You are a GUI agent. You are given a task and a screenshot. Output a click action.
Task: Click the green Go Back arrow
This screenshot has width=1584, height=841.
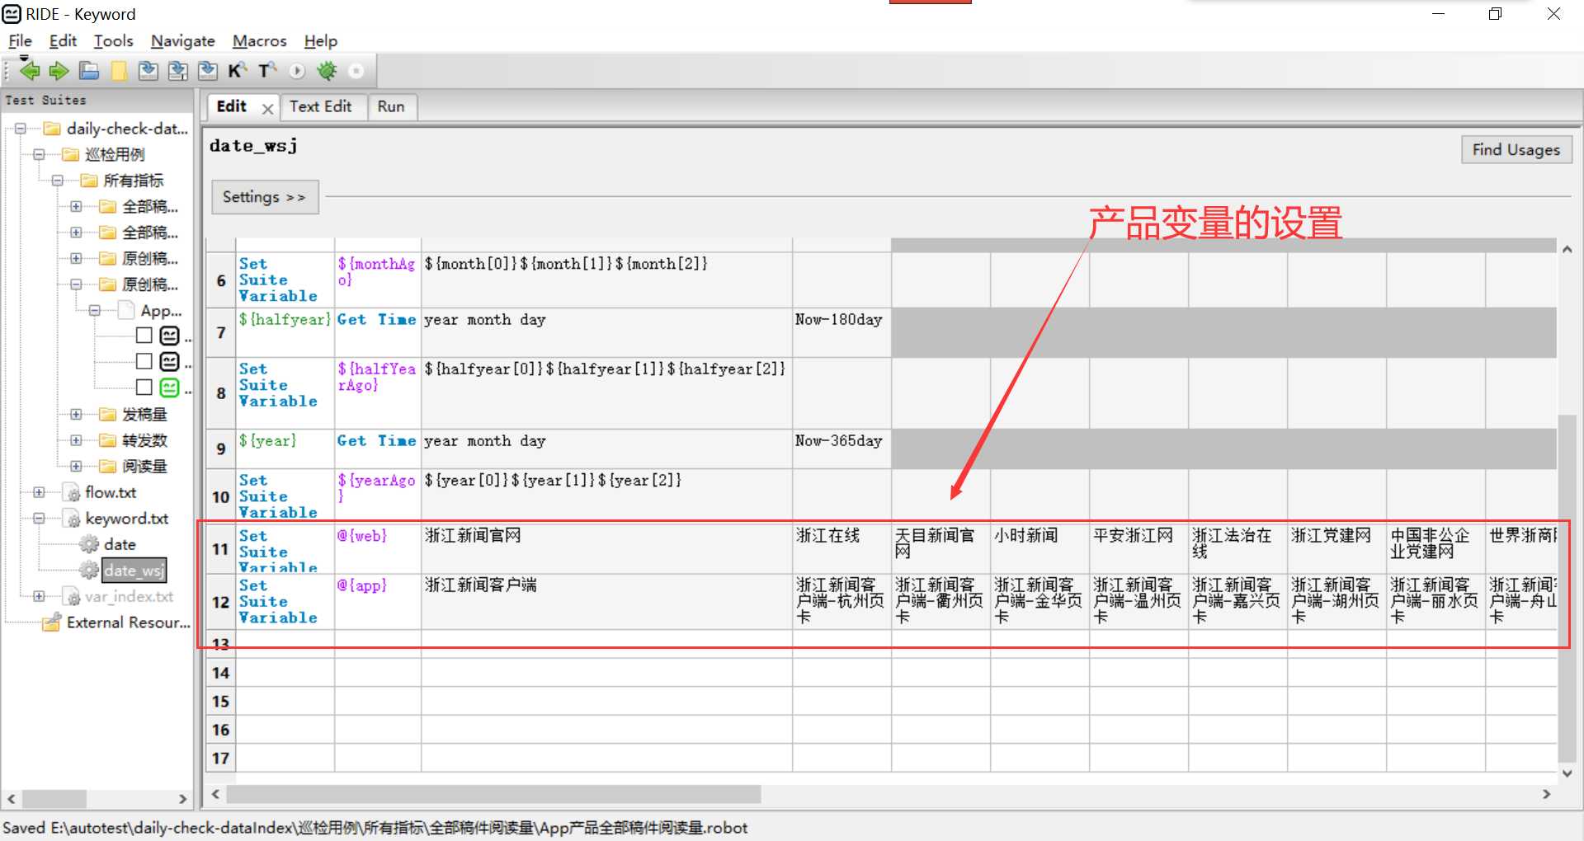click(x=30, y=72)
